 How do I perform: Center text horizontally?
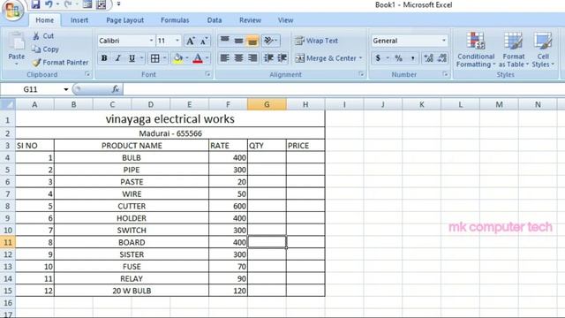click(x=238, y=58)
